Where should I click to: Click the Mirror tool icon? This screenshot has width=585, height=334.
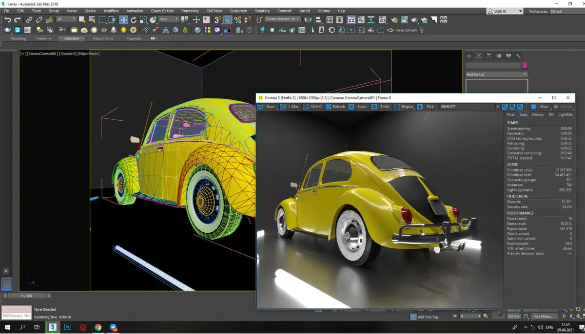point(308,20)
